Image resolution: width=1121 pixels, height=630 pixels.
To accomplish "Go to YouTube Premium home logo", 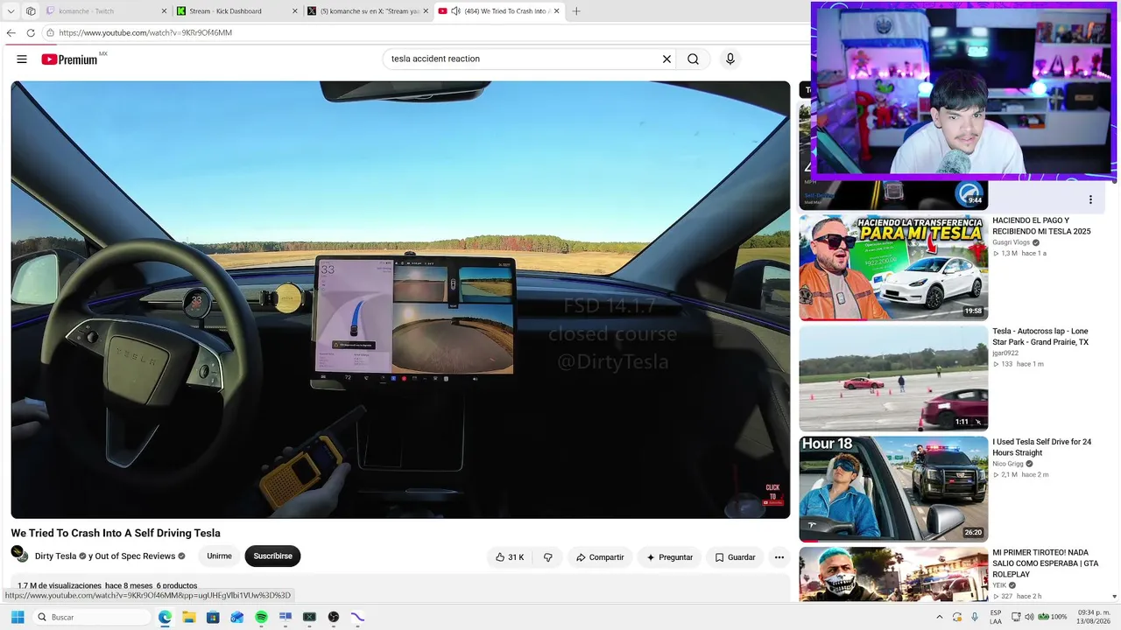I will tap(69, 59).
